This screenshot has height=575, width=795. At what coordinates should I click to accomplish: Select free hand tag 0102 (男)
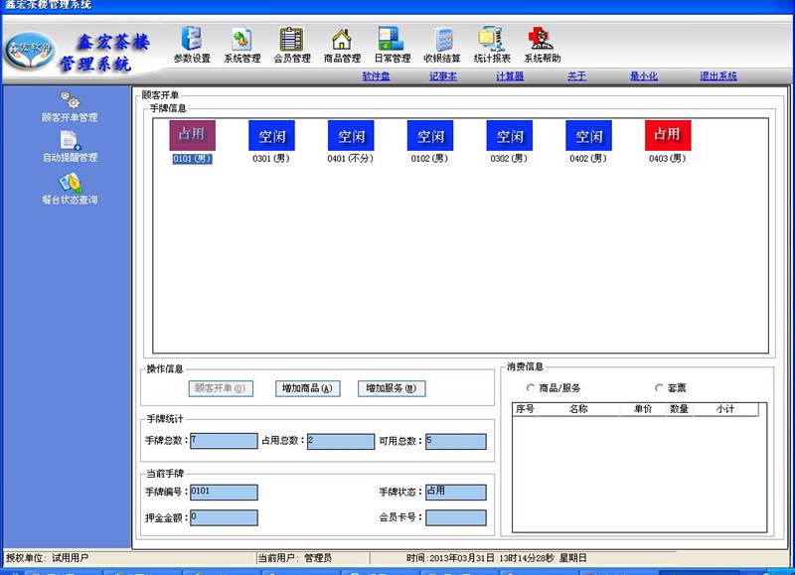[x=430, y=142]
